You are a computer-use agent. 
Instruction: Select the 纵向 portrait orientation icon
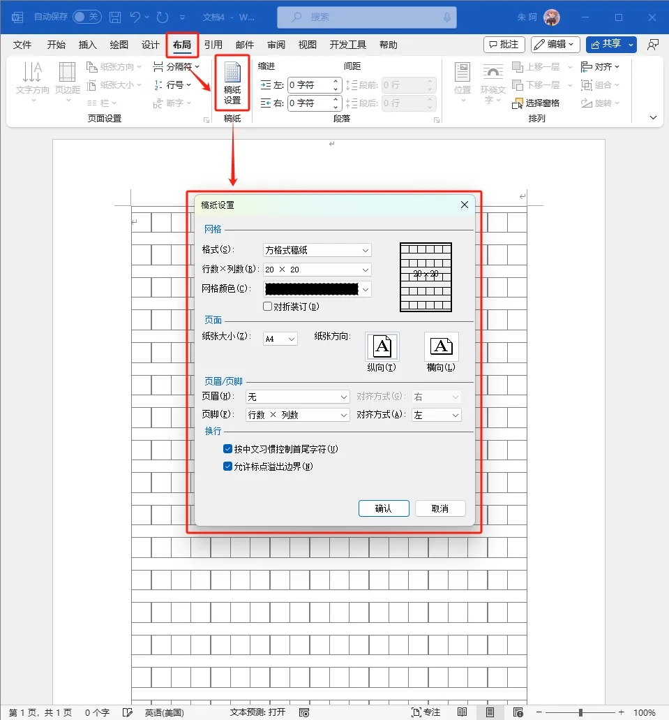point(382,347)
